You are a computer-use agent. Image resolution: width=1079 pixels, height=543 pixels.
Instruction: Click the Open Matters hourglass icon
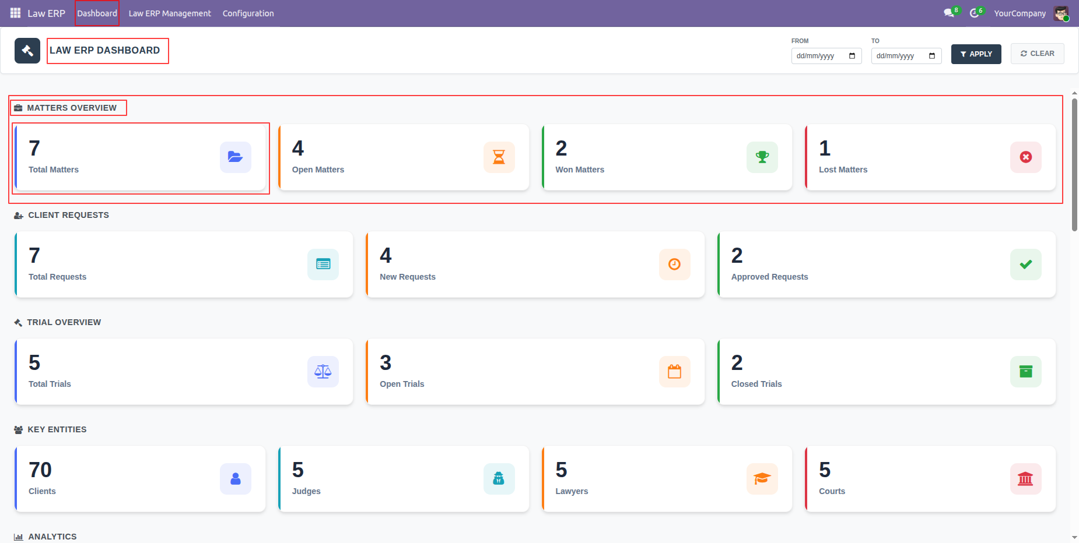click(x=499, y=157)
